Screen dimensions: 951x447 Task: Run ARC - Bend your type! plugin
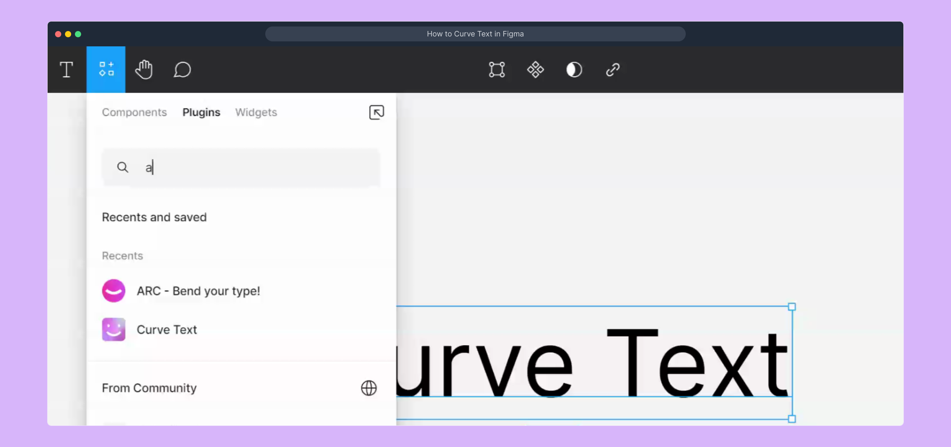click(198, 291)
